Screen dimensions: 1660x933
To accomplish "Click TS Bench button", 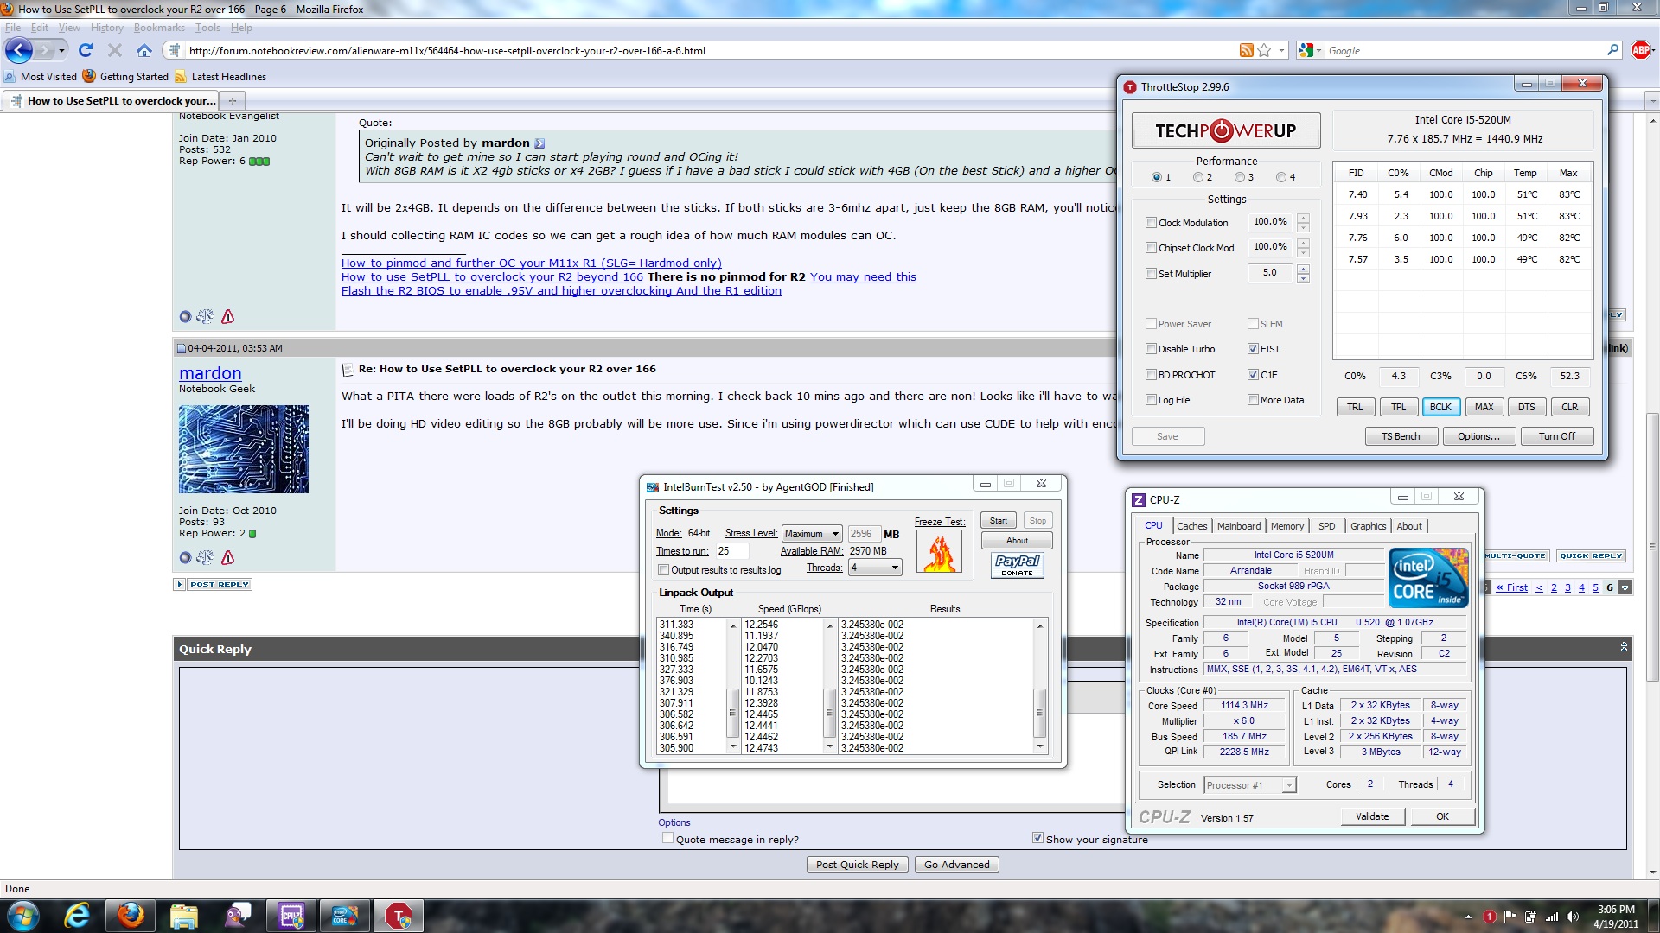I will pyautogui.click(x=1401, y=436).
